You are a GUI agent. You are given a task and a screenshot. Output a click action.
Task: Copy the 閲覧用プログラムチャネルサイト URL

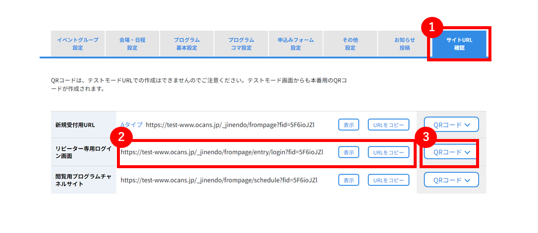pyautogui.click(x=389, y=180)
